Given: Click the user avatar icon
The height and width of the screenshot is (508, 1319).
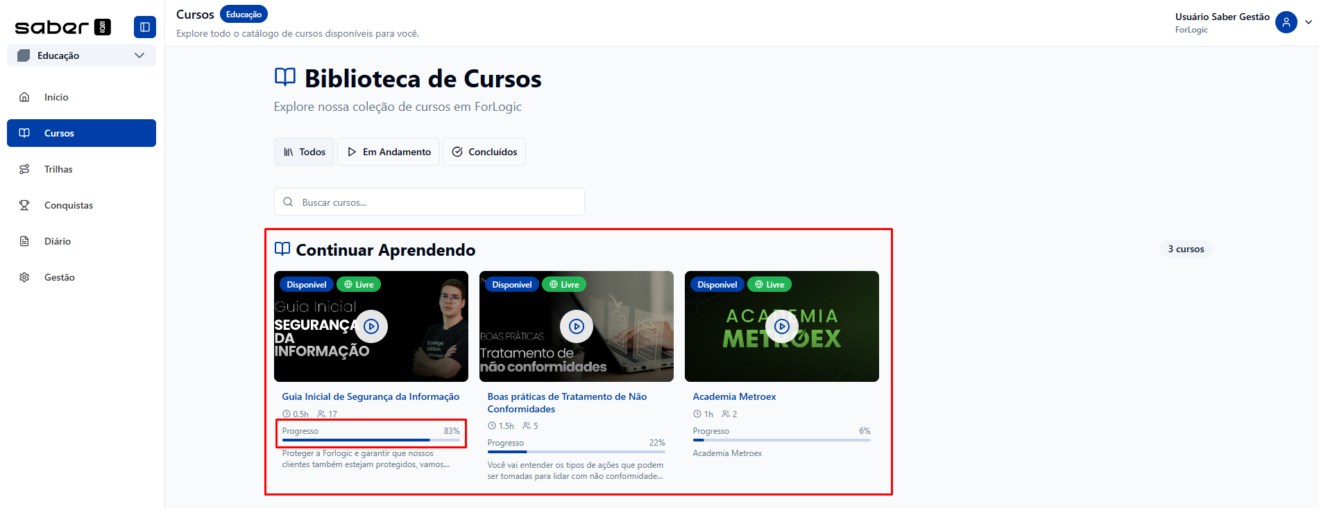Looking at the screenshot, I should click(x=1286, y=22).
